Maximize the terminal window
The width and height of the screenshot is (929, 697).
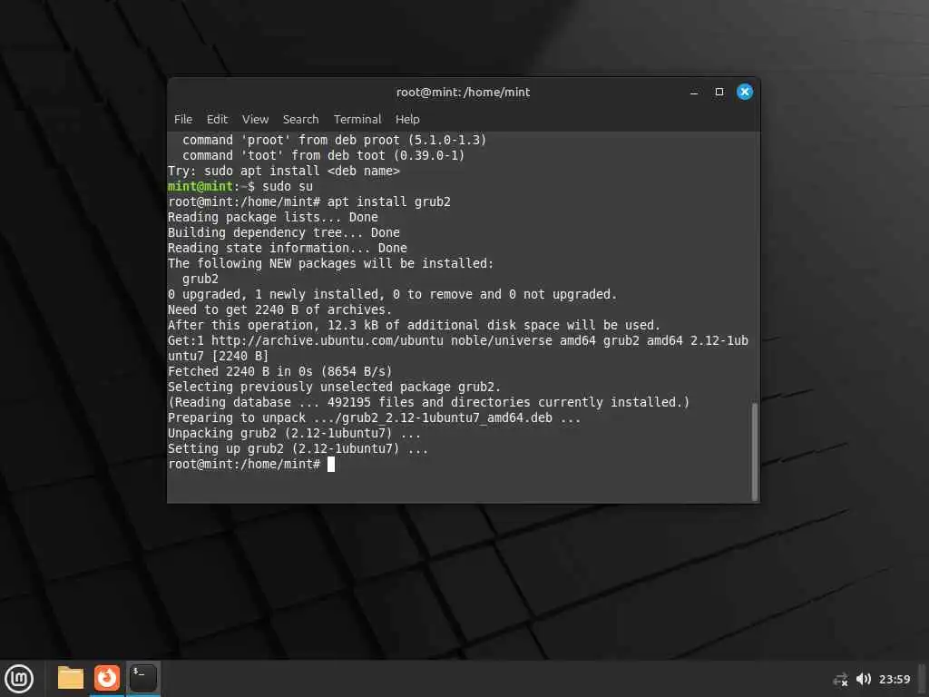point(719,92)
